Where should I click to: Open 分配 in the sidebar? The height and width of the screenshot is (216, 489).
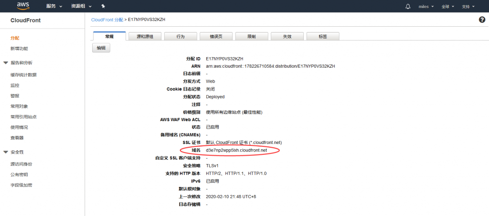point(15,38)
